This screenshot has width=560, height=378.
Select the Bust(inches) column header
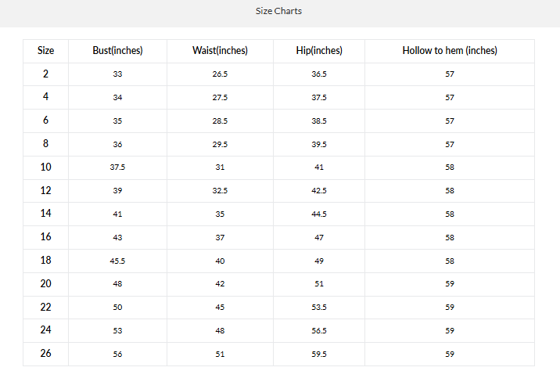pyautogui.click(x=117, y=51)
